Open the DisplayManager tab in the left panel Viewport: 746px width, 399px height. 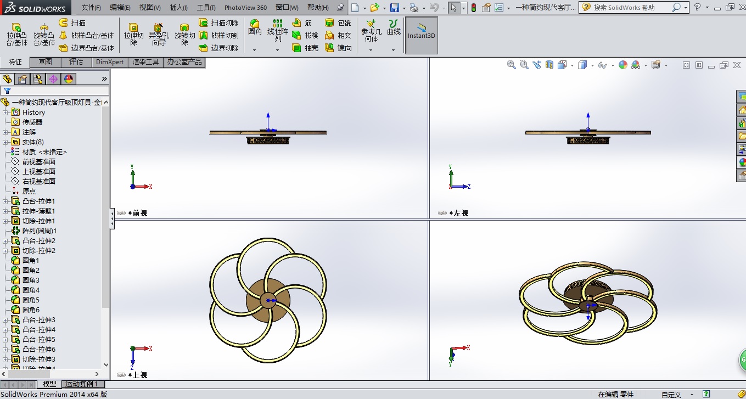[69, 79]
